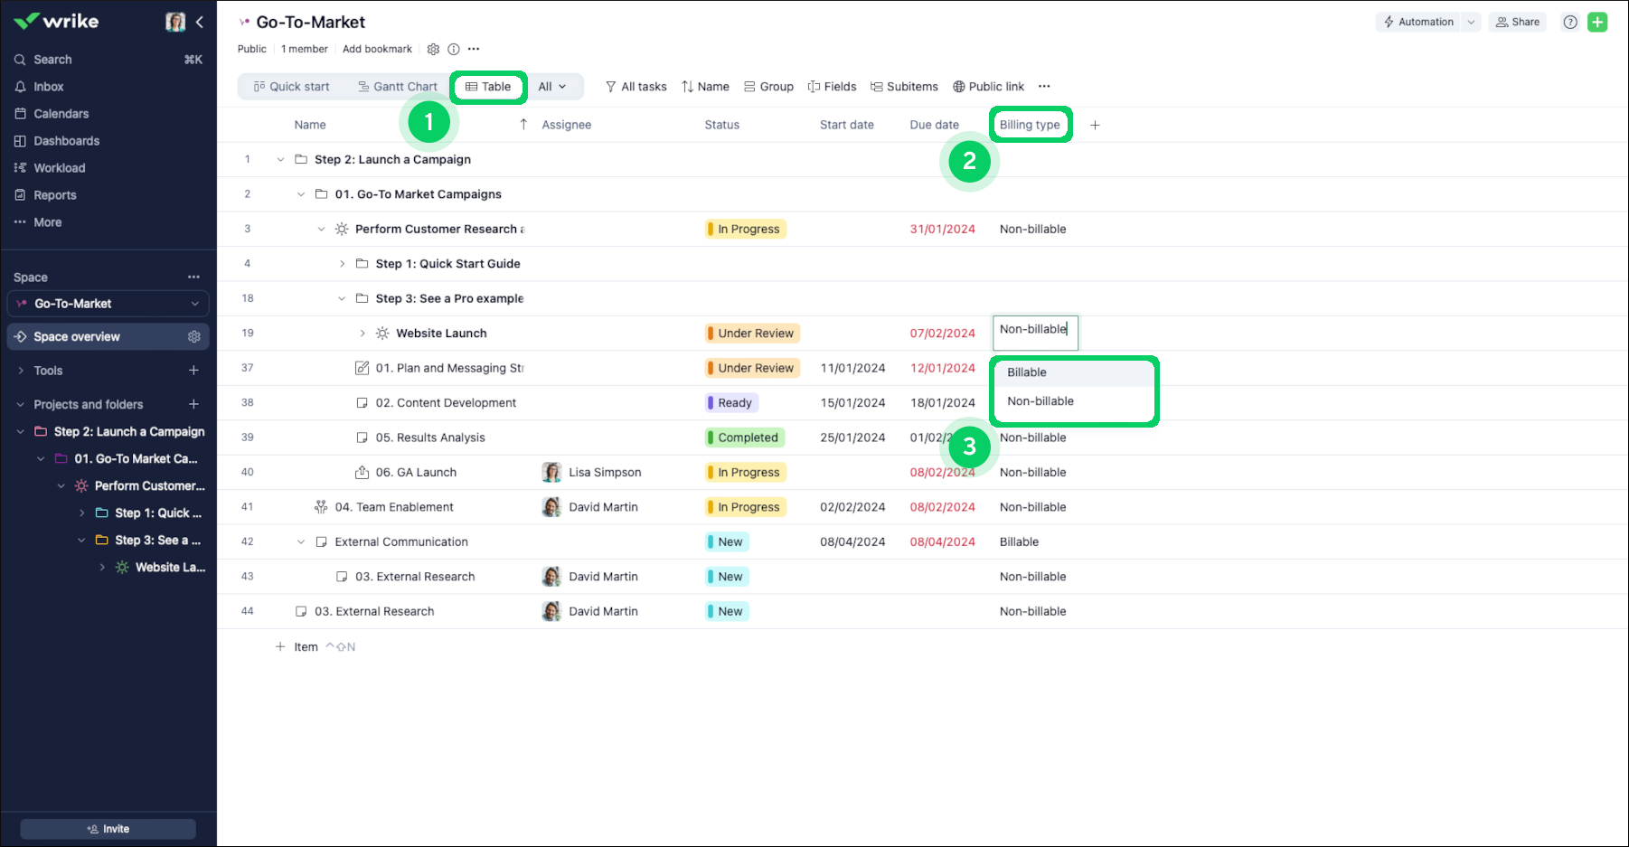Screen dimensions: 1629x847
Task: Select Billable from the dropdown list
Action: coord(1027,372)
